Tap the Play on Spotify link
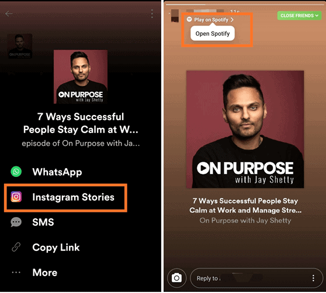The image size is (326, 293). (211, 19)
